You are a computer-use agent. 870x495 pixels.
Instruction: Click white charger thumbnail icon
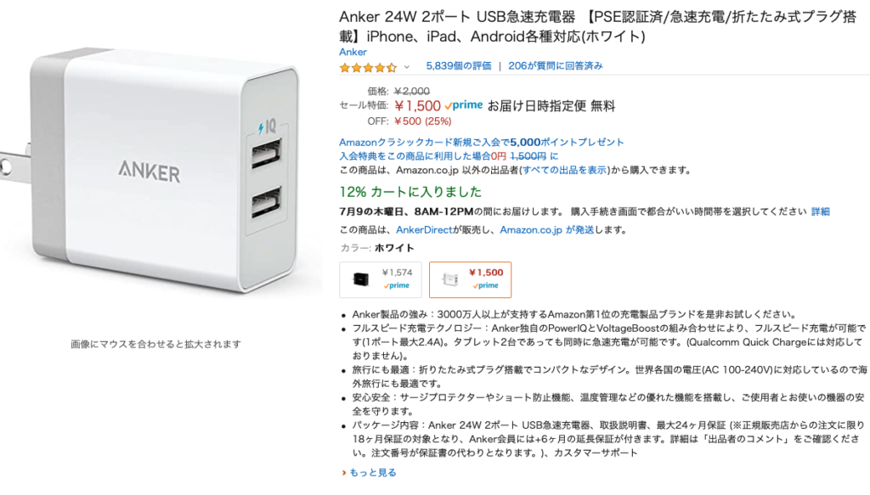pyautogui.click(x=450, y=279)
